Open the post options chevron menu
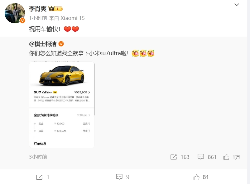 point(237,5)
